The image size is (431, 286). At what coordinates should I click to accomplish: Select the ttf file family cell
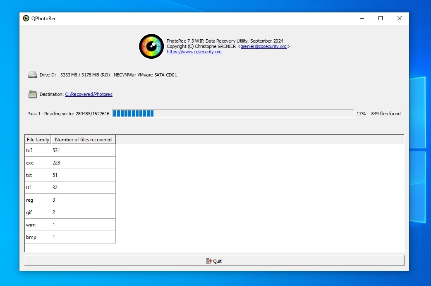tap(38, 187)
